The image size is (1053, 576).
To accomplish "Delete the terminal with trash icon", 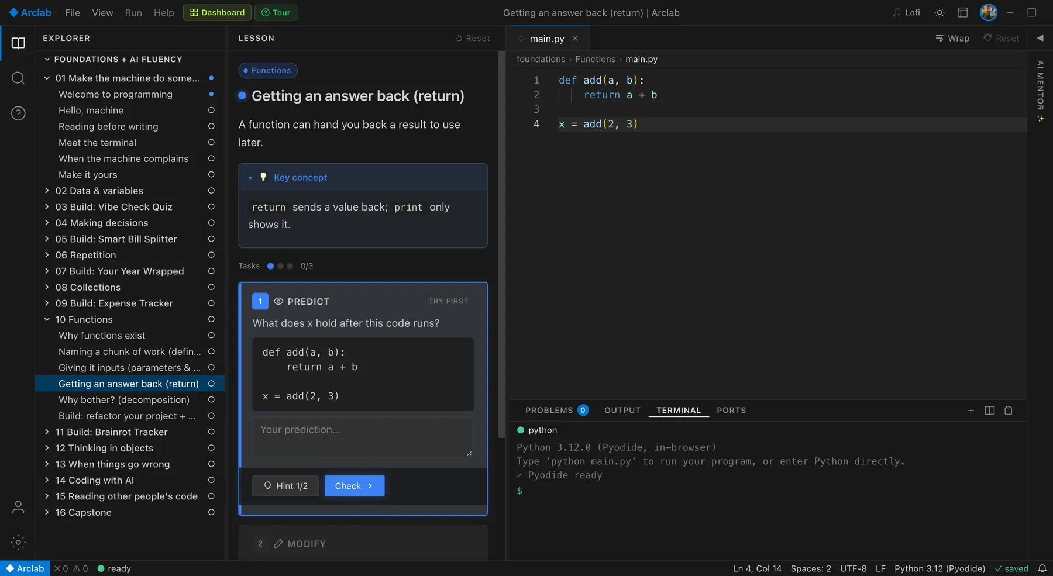I will (1009, 411).
